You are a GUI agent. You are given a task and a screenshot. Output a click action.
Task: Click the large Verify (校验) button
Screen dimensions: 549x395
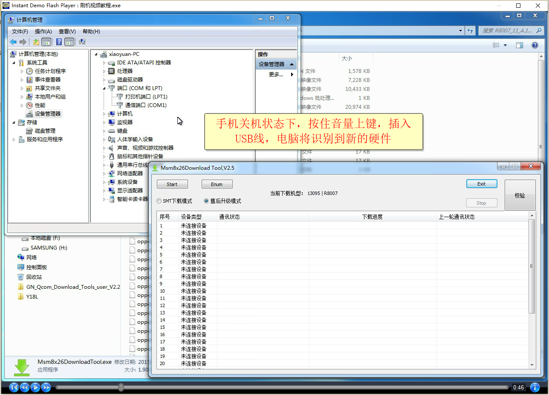pos(520,195)
